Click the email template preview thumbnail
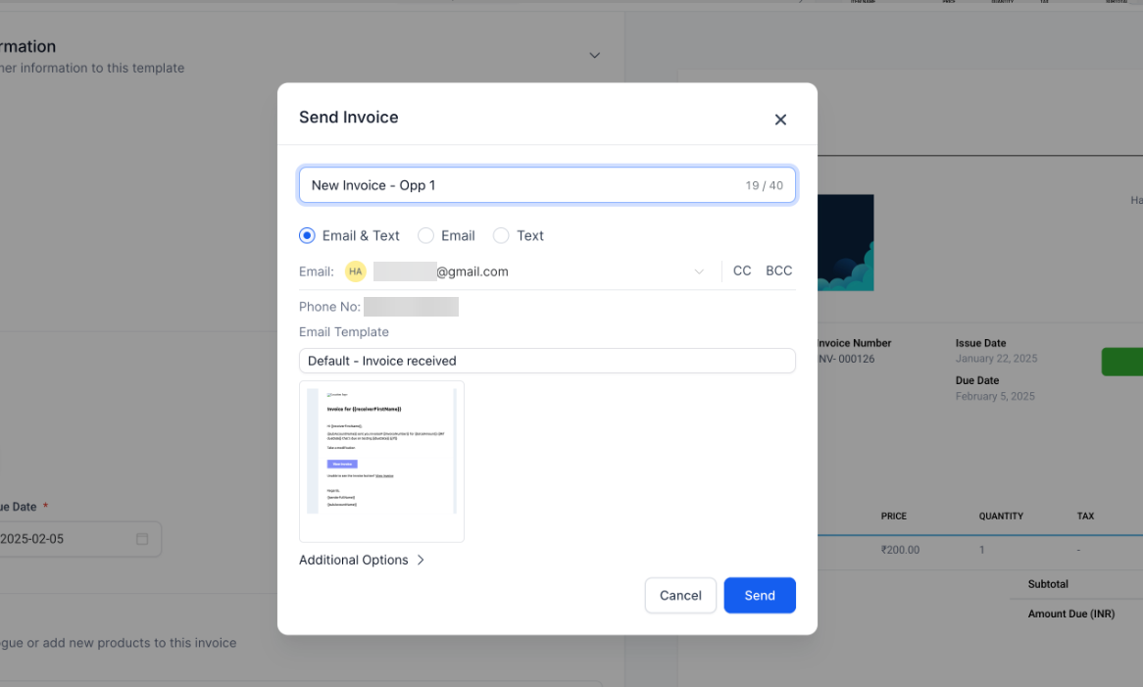 [x=381, y=462]
